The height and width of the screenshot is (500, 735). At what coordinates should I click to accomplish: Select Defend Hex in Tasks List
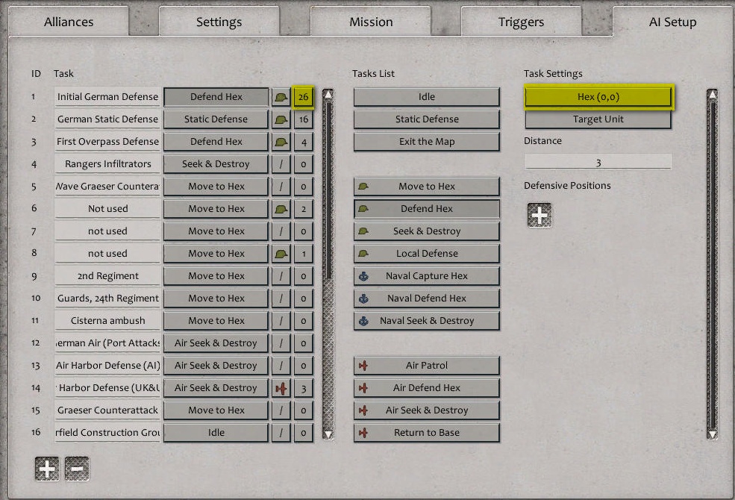(x=427, y=209)
